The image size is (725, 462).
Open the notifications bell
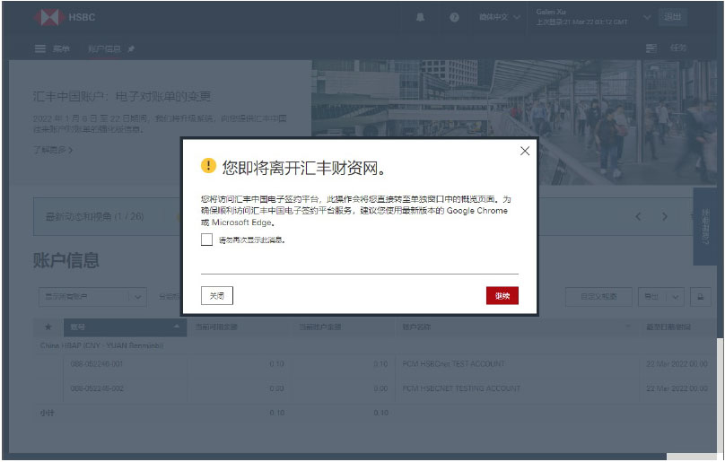click(x=420, y=17)
